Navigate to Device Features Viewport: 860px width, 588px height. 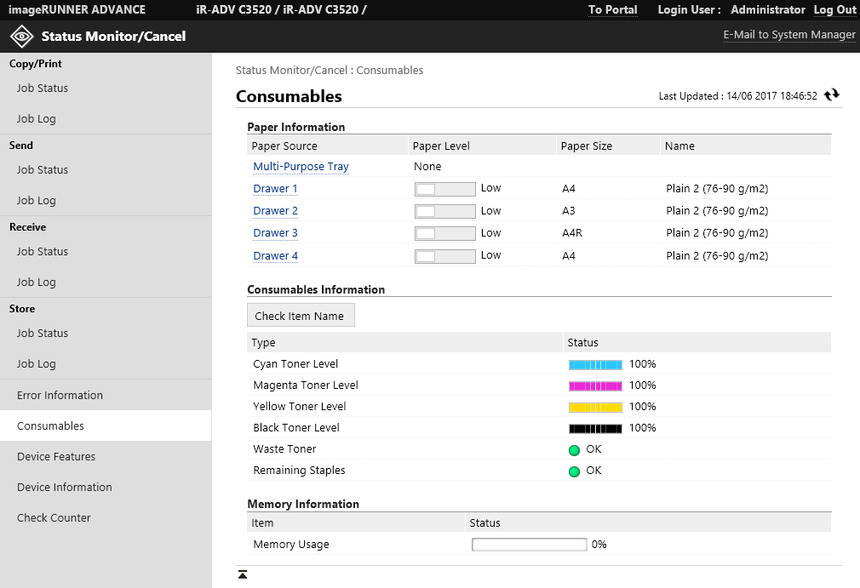coord(56,457)
